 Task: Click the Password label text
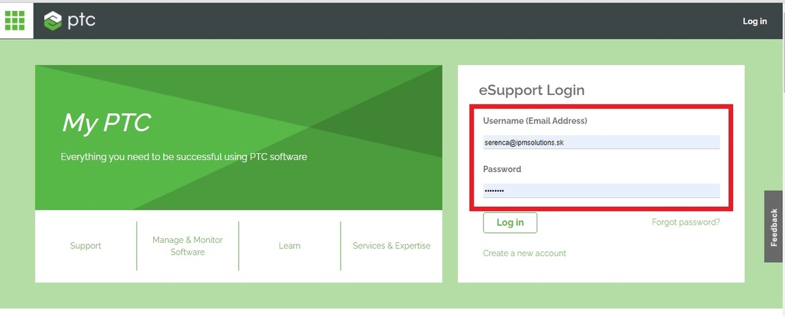coord(502,169)
